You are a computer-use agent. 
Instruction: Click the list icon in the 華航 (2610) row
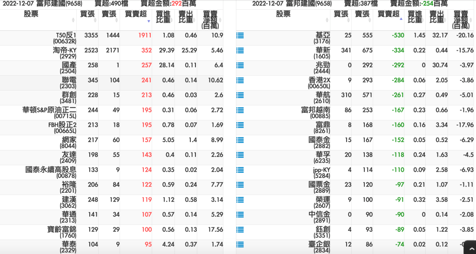tap(240, 95)
